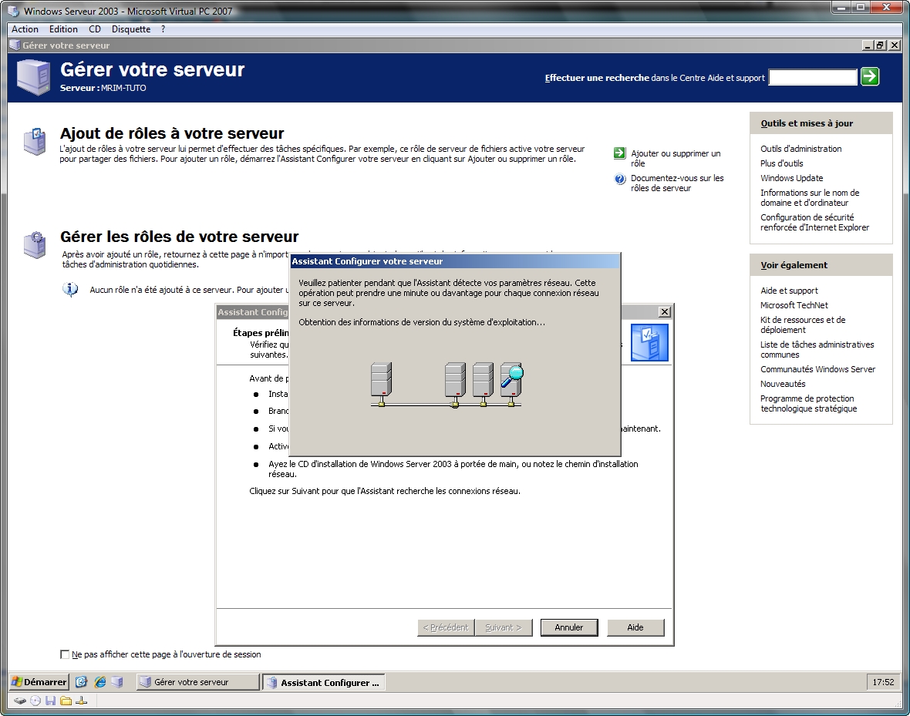910x716 pixels.
Task: Open Plus d'outils link
Action: 782,163
